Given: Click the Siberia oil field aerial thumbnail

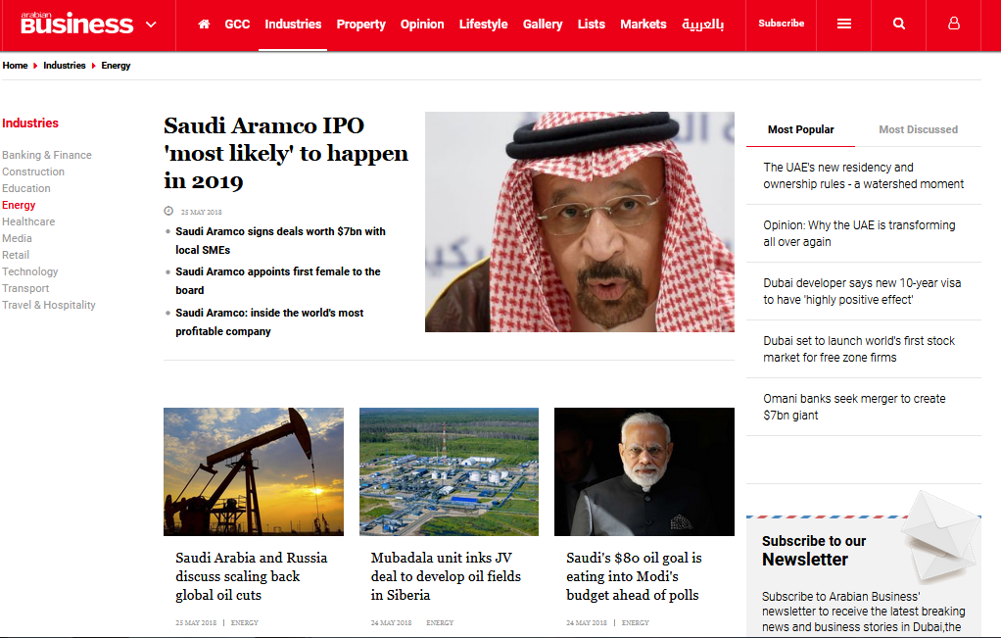Looking at the screenshot, I should click(x=449, y=472).
